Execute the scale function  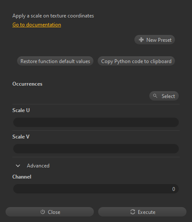(142, 212)
